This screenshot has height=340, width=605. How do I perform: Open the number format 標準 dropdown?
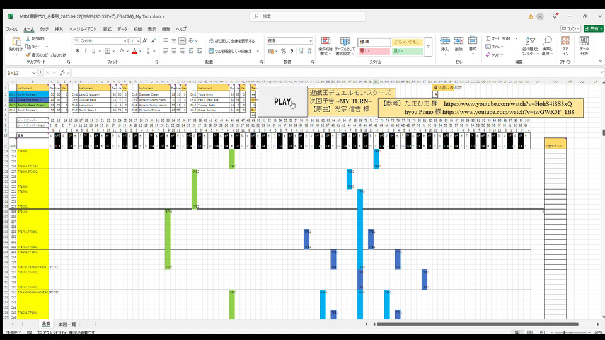311,41
